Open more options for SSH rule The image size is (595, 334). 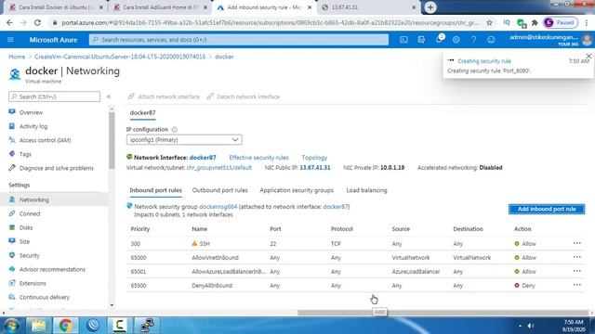pos(576,243)
